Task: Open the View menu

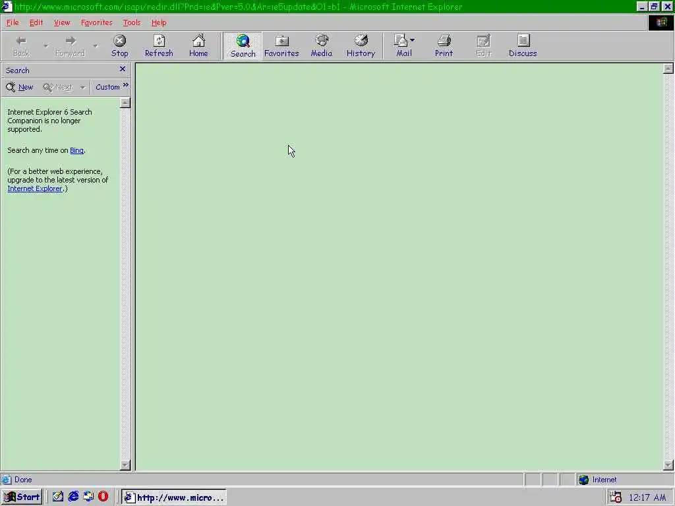Action: click(62, 22)
